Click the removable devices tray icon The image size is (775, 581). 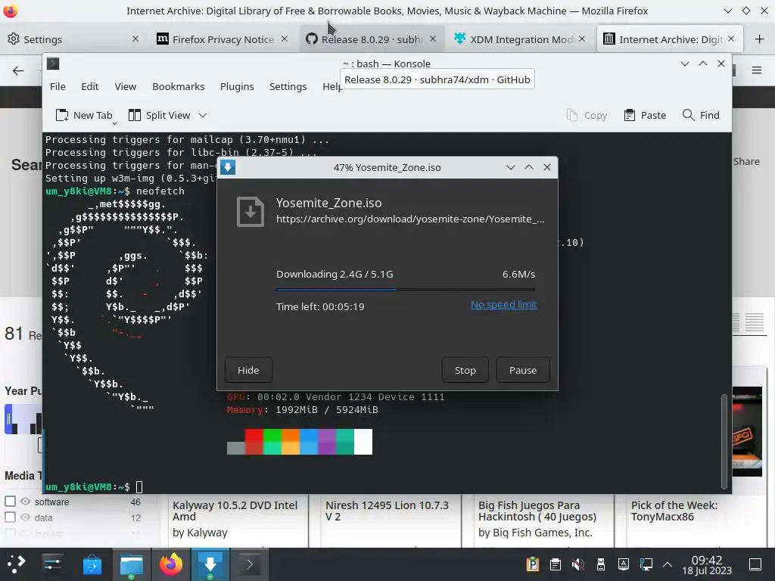[601, 564]
